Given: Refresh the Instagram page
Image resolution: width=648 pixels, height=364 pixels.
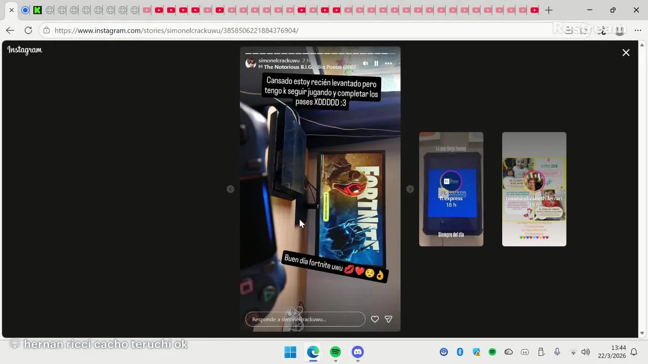Looking at the screenshot, I should click(x=28, y=30).
